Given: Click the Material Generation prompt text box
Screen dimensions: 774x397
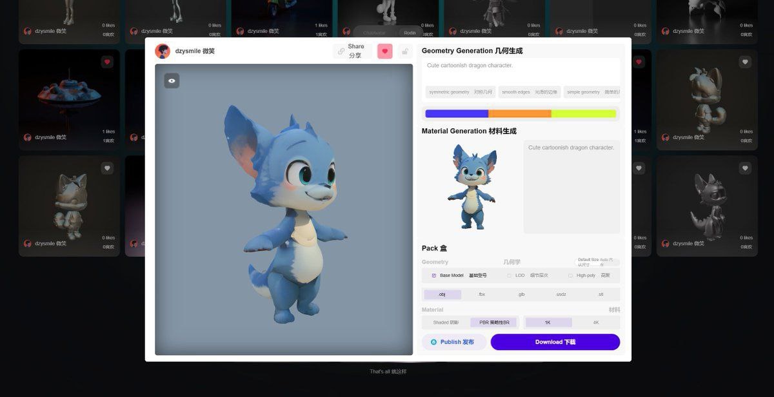Looking at the screenshot, I should [x=571, y=187].
